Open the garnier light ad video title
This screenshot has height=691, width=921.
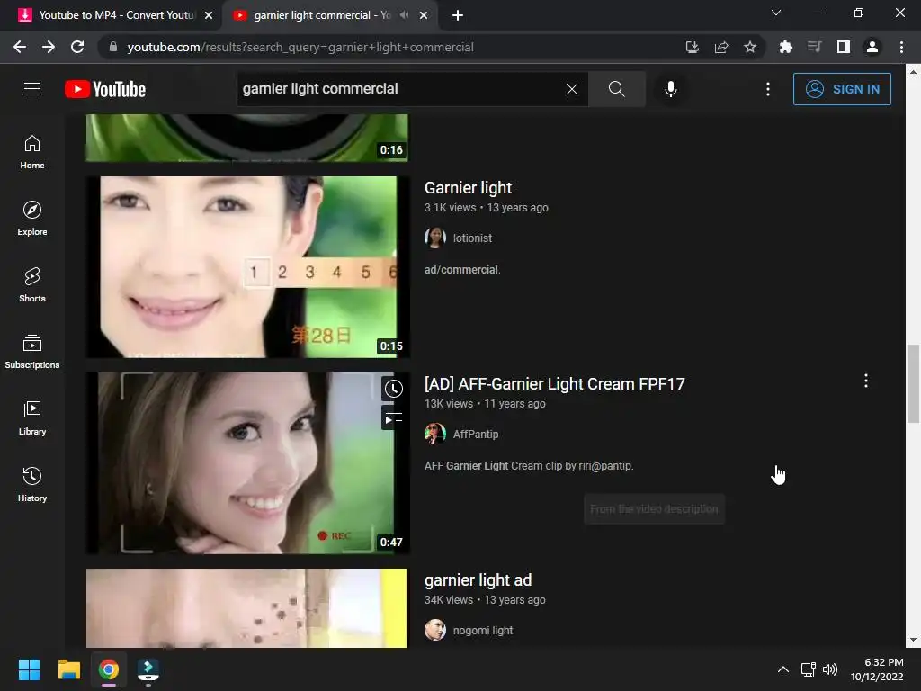pos(478,580)
